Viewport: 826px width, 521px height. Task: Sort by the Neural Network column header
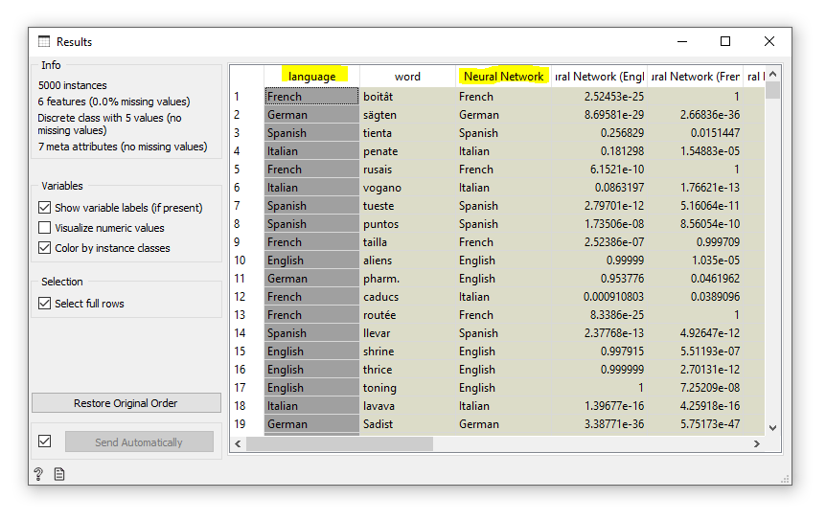(503, 77)
